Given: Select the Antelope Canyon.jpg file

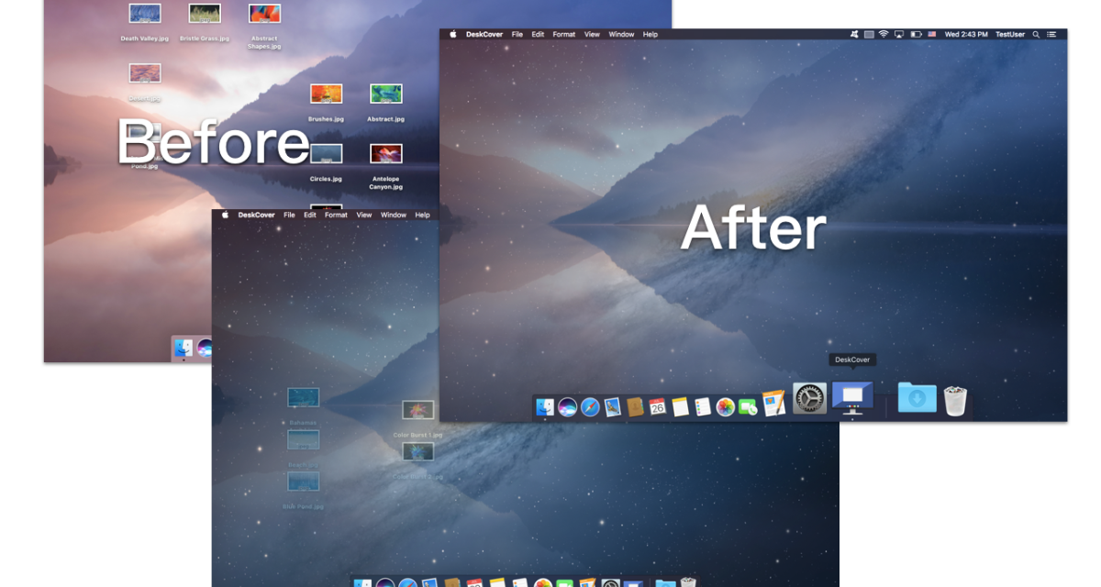Looking at the screenshot, I should tap(386, 154).
